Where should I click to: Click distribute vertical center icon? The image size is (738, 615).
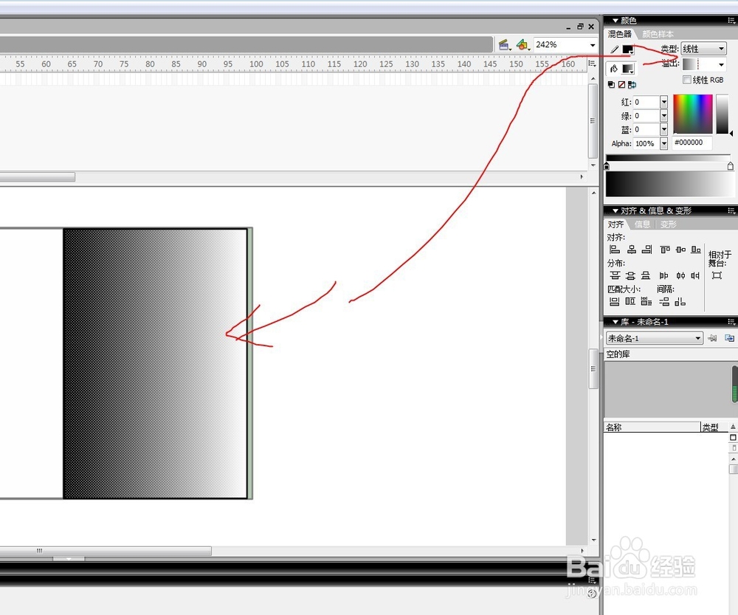[x=631, y=275]
